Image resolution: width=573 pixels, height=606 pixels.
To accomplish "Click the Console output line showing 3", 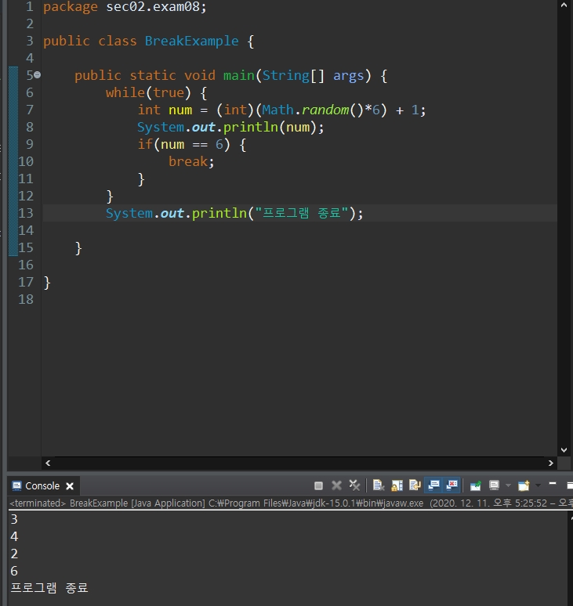I will pos(14,519).
